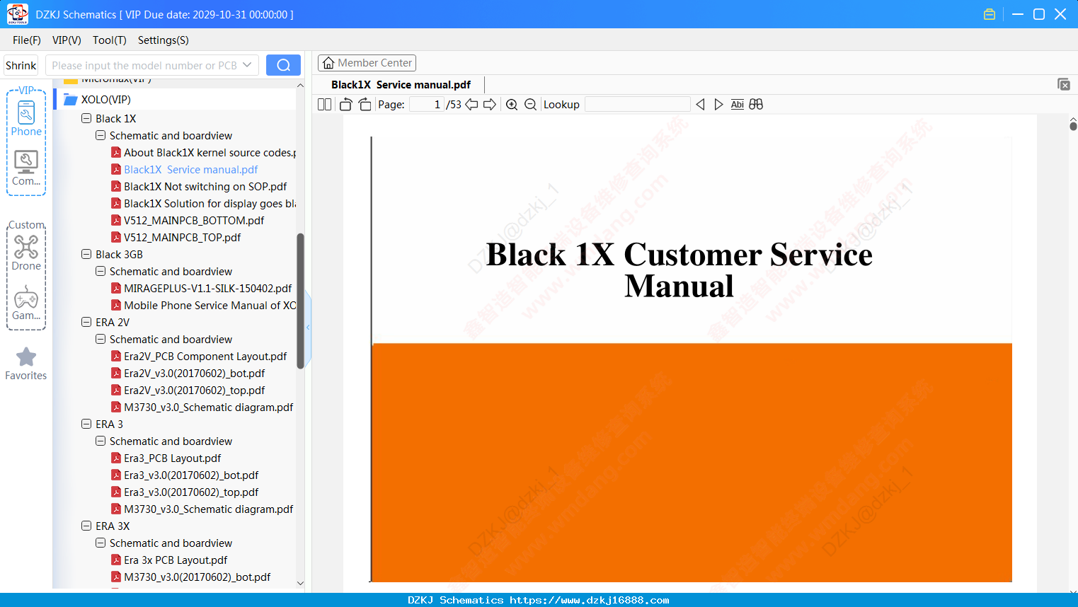Viewport: 1078px width, 607px height.
Task: Open the Member Center button
Action: [x=367, y=63]
